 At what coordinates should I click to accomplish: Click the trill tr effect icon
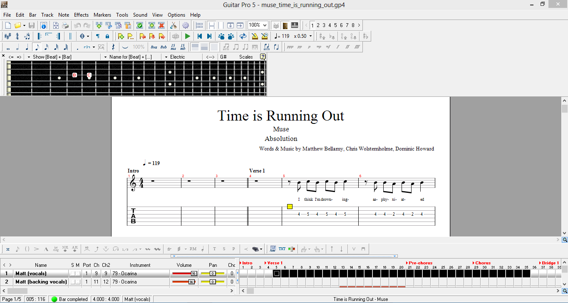coord(169,249)
